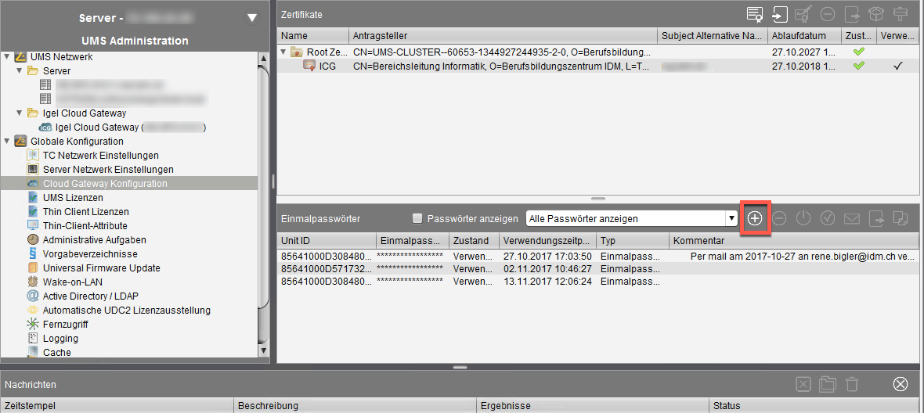Click the box package icon in Zertifikate toolbar
The image size is (924, 413).
pyautogui.click(x=876, y=13)
